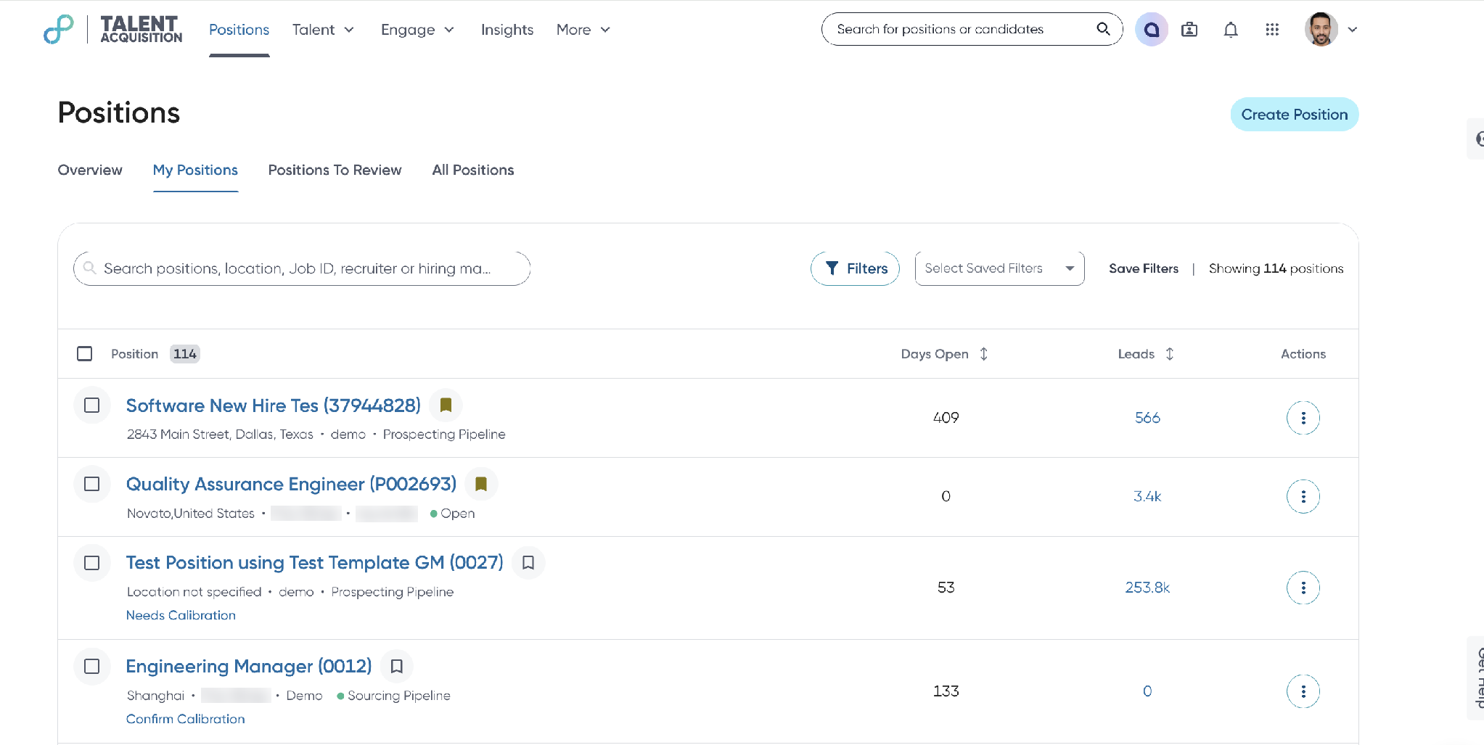The image size is (1484, 745).
Task: Open actions menu for Software New Hire Tes
Action: point(1303,418)
